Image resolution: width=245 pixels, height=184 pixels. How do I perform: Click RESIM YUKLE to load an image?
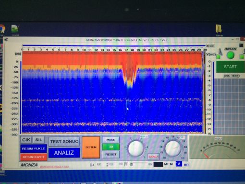[x=34, y=148]
